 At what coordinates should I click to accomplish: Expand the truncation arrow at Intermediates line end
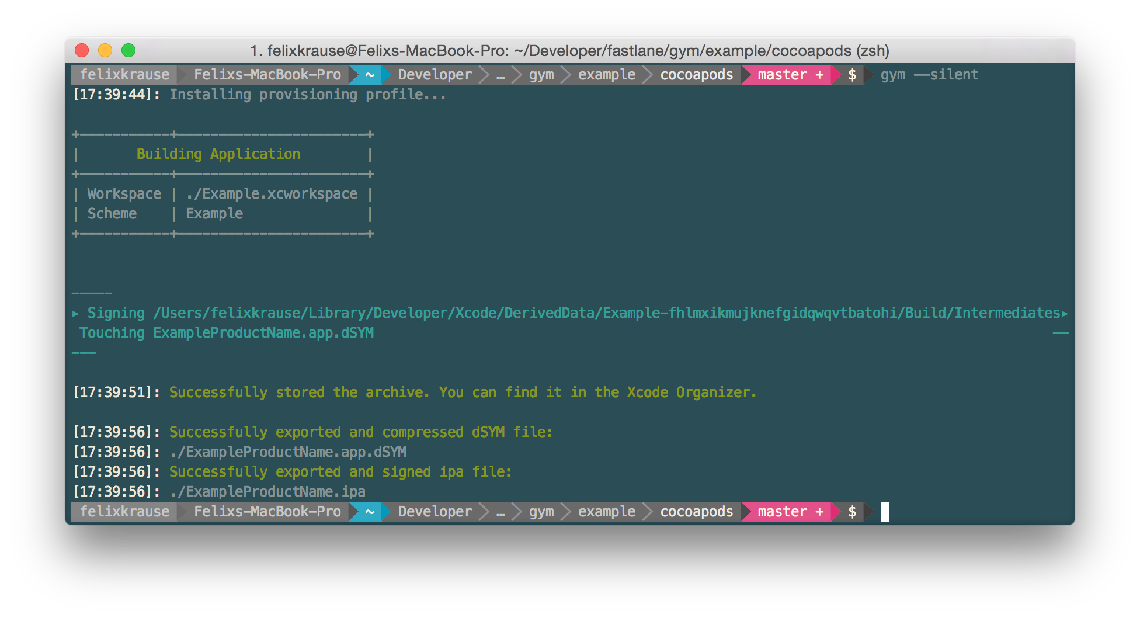(1068, 313)
